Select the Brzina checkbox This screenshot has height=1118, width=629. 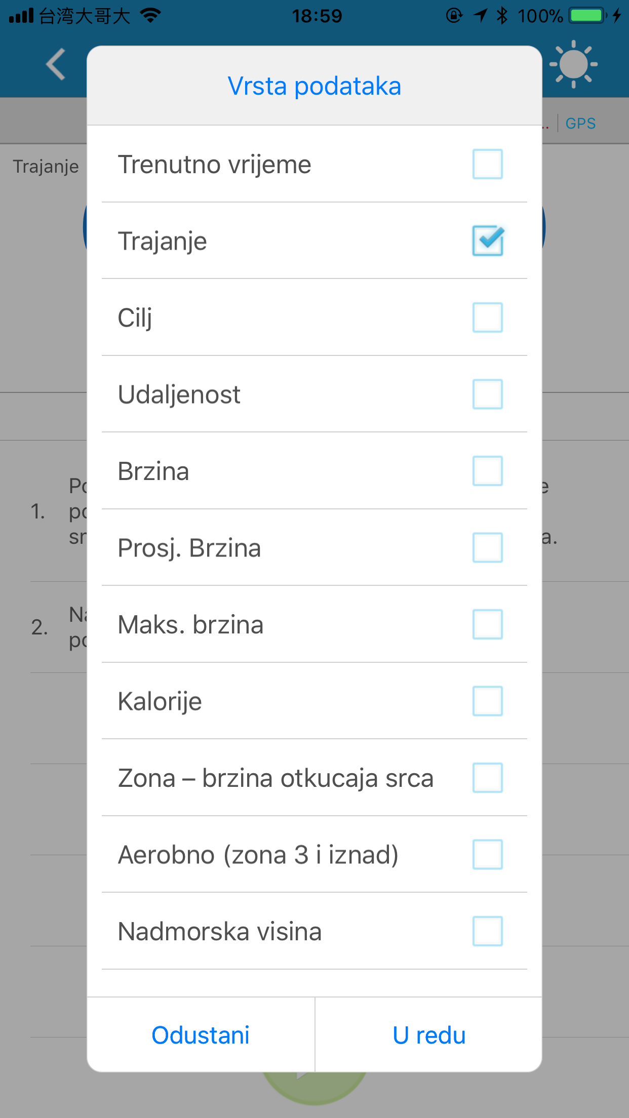tap(487, 471)
